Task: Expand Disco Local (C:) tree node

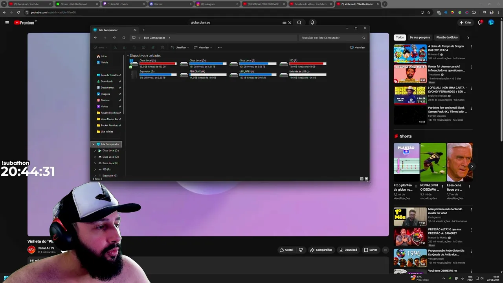Action: tap(95, 151)
